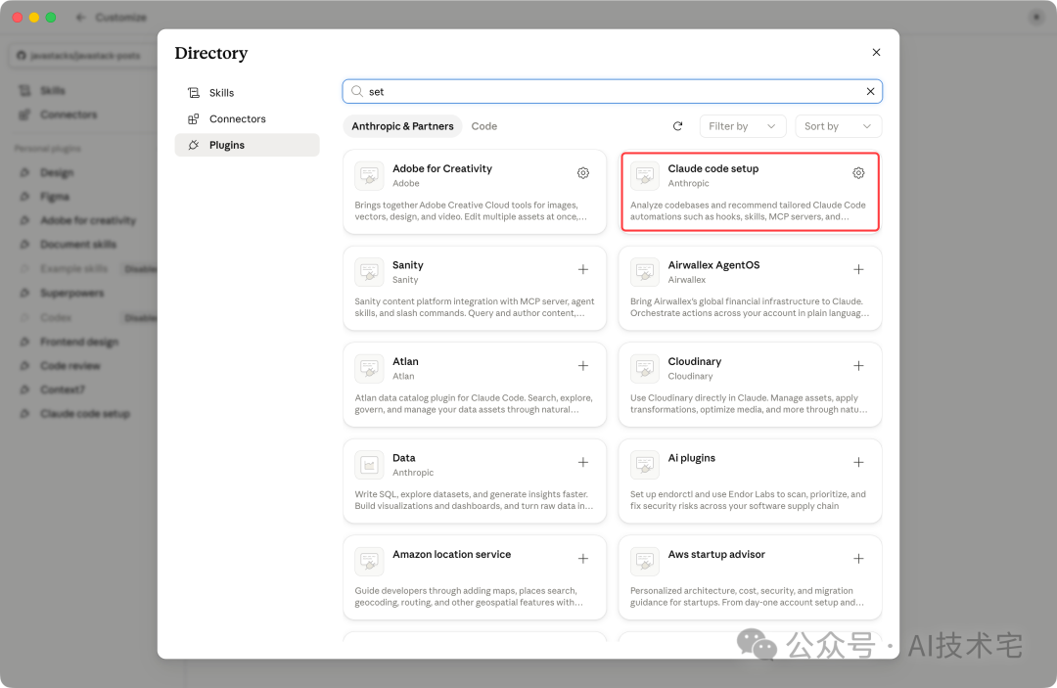Click the Cloudinary plugin thumbnail icon

click(x=644, y=369)
